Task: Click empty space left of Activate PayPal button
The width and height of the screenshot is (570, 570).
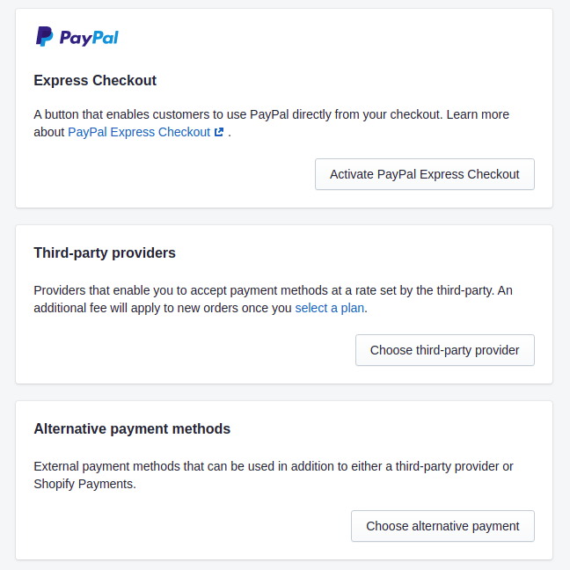Action: pyautogui.click(x=171, y=174)
